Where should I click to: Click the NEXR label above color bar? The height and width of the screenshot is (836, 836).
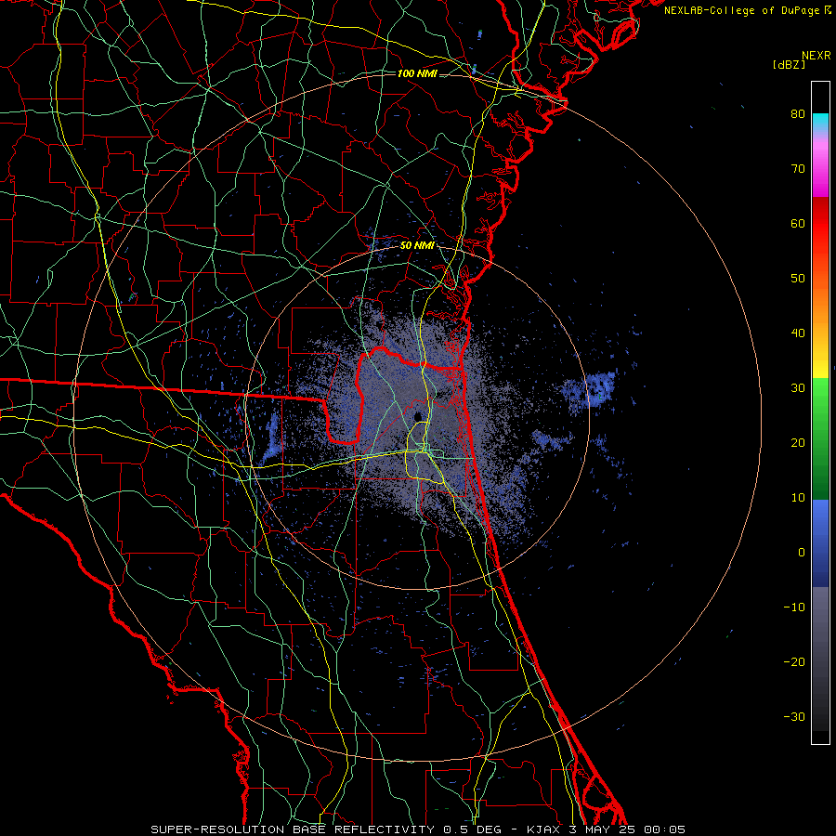coord(816,56)
